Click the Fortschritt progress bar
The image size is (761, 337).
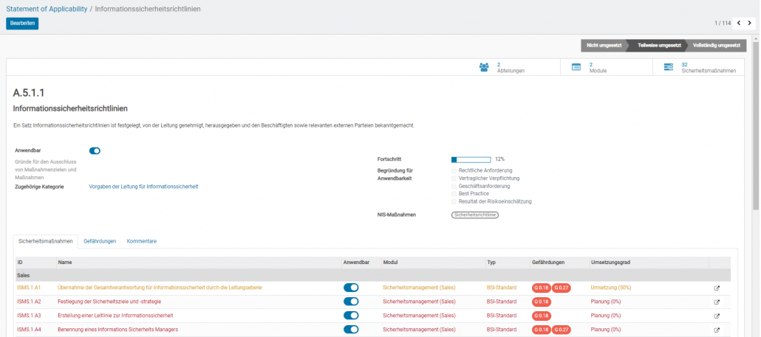[471, 159]
